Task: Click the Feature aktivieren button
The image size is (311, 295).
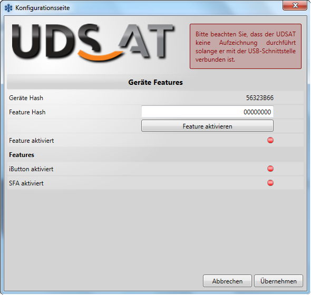Action: pyautogui.click(x=207, y=126)
